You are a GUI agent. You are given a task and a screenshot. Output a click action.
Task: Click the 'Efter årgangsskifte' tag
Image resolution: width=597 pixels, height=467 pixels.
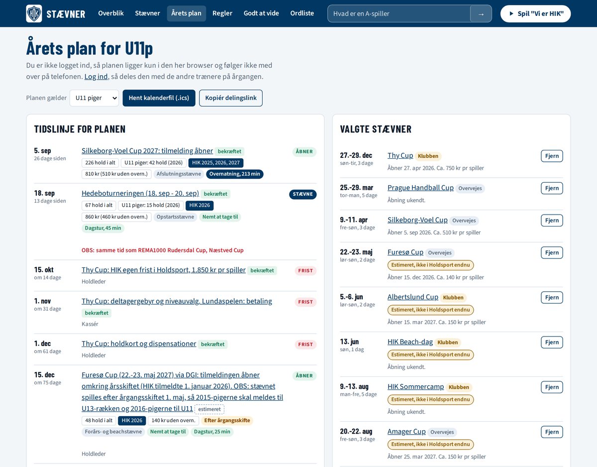coord(227,421)
